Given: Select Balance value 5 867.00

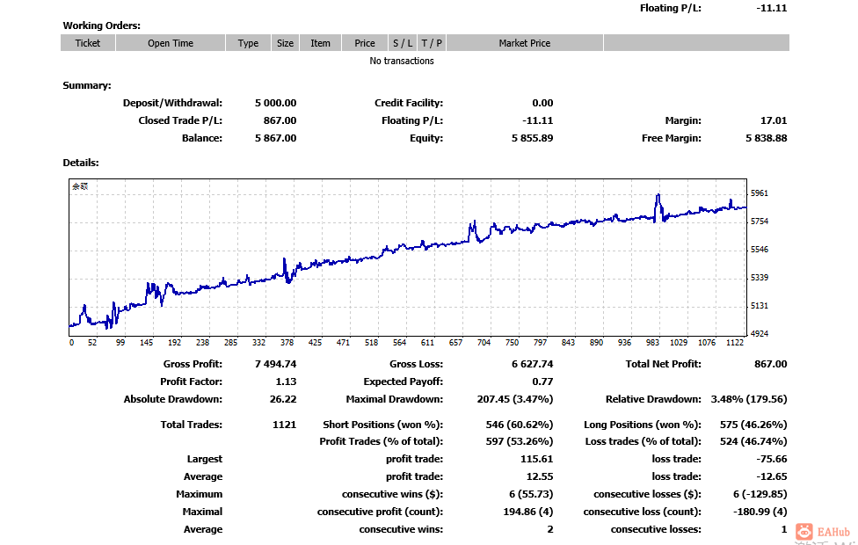Looking at the screenshot, I should click(x=275, y=138).
